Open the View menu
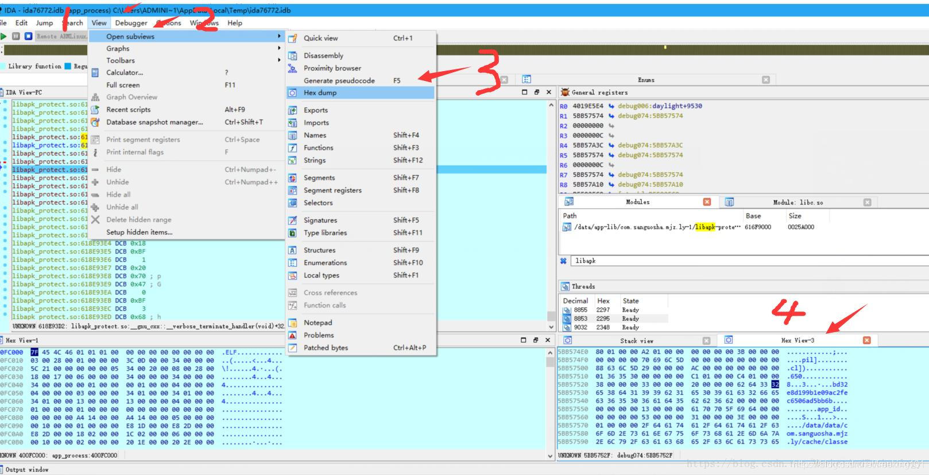 click(x=99, y=23)
